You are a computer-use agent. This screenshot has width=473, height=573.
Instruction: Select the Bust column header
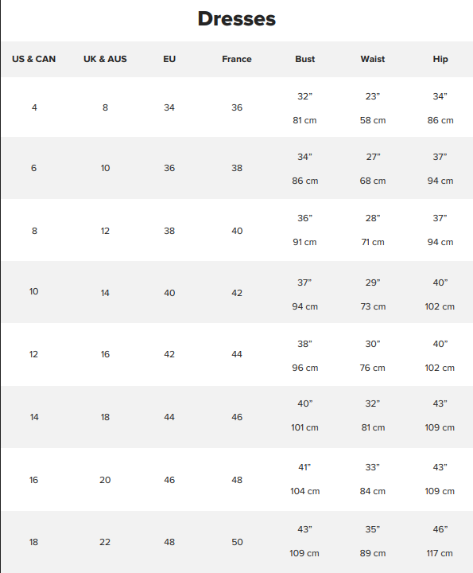pos(305,59)
